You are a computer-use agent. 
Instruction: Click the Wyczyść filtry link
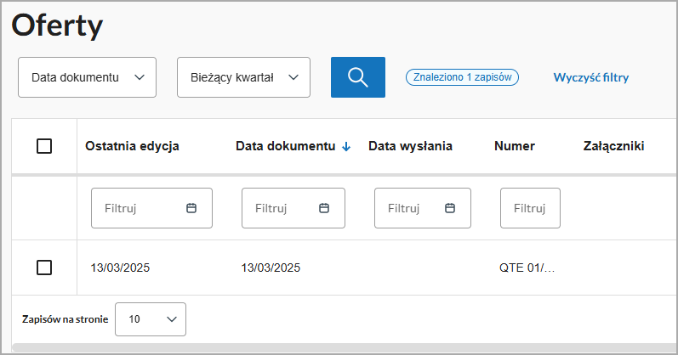point(591,77)
